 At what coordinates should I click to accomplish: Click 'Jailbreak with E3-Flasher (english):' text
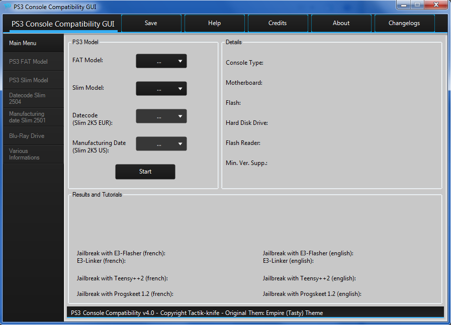coord(308,253)
